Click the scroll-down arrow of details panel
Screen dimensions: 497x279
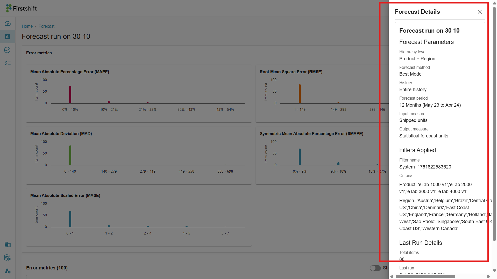[x=494, y=271]
